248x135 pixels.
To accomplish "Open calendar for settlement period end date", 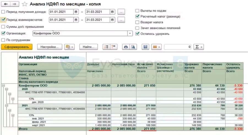I will pyautogui.click(x=112, y=20).
